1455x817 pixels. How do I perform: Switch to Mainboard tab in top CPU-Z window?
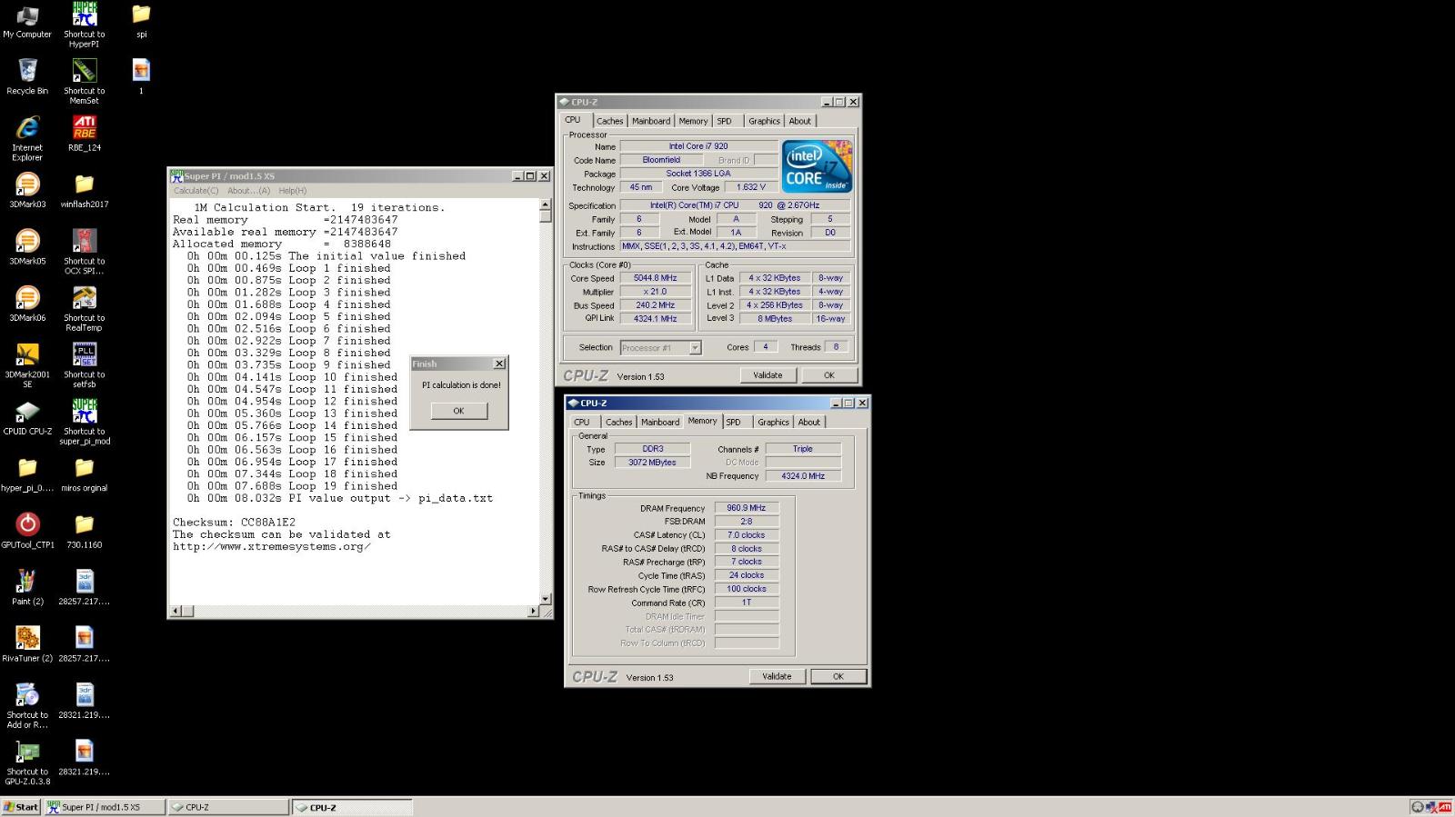click(x=651, y=121)
